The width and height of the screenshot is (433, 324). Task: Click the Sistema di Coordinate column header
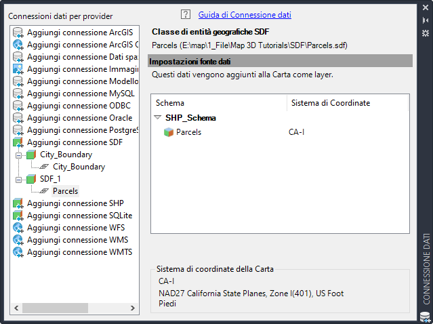(330, 103)
